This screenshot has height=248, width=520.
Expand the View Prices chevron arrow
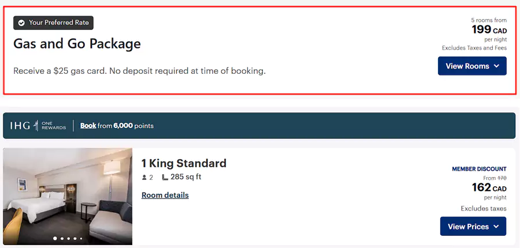coord(496,227)
